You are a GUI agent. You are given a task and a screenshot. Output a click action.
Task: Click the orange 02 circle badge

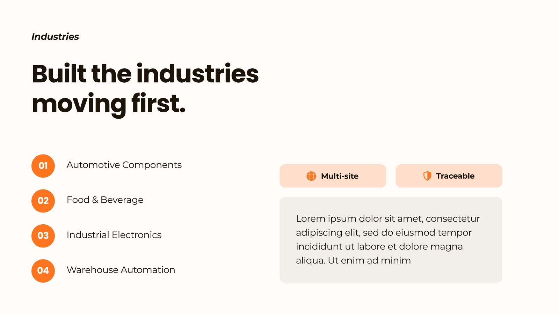43,201
